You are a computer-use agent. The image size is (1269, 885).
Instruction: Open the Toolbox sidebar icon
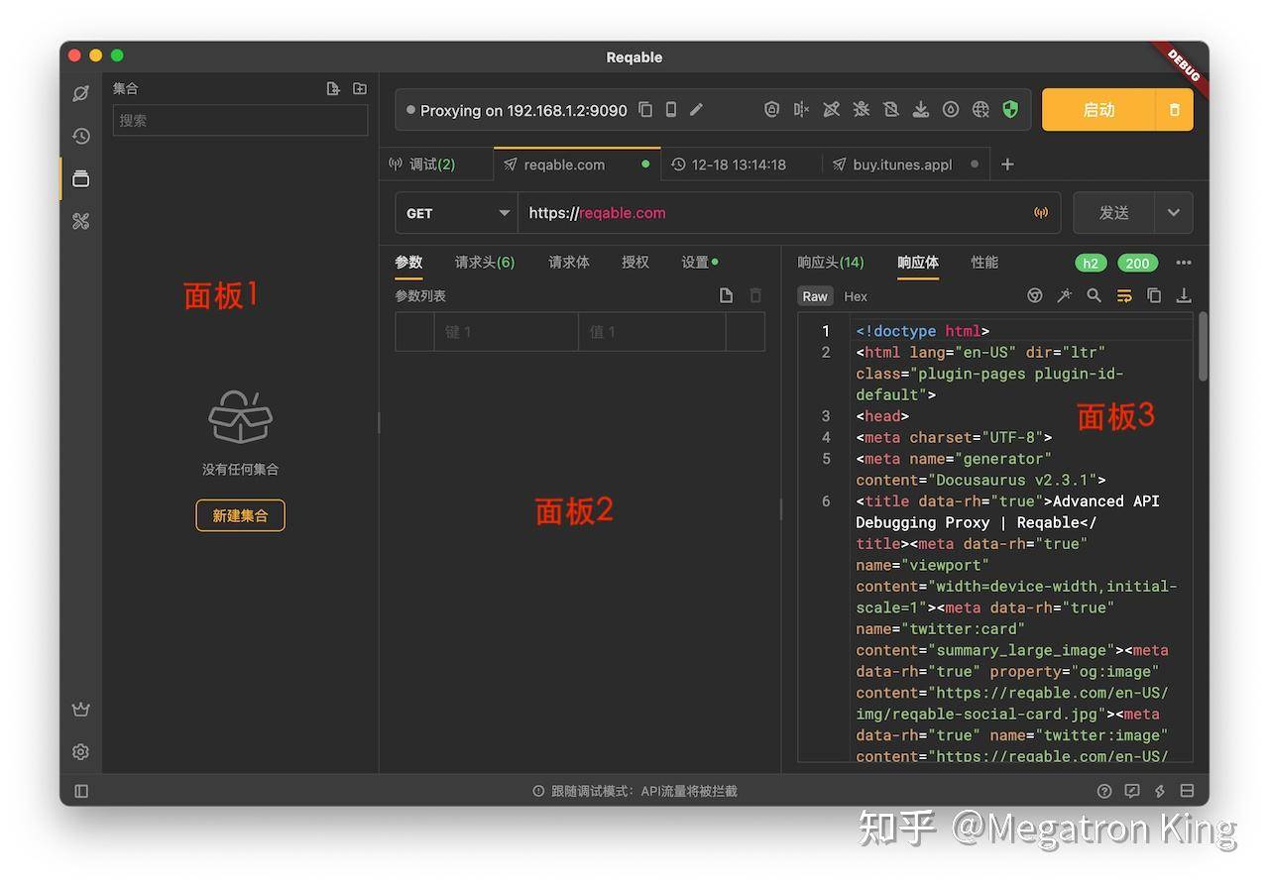pos(81,221)
